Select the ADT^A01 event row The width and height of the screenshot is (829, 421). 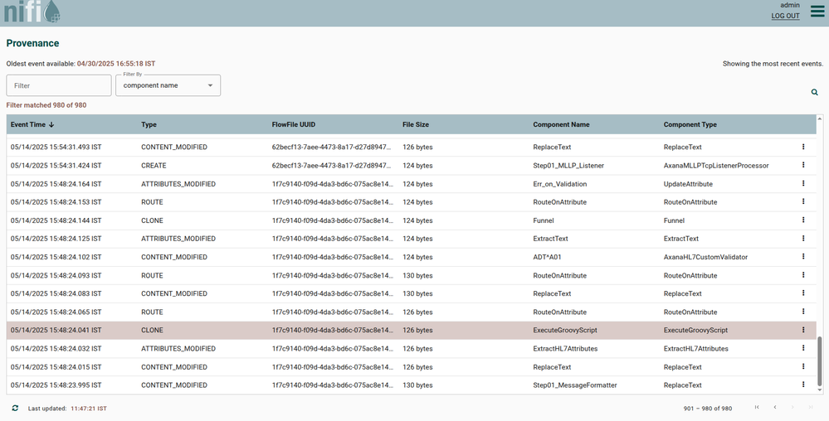click(332, 257)
